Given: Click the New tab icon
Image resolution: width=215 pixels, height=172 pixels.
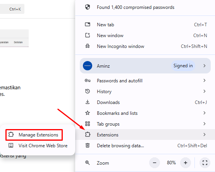Looking at the screenshot, I should (x=88, y=24).
